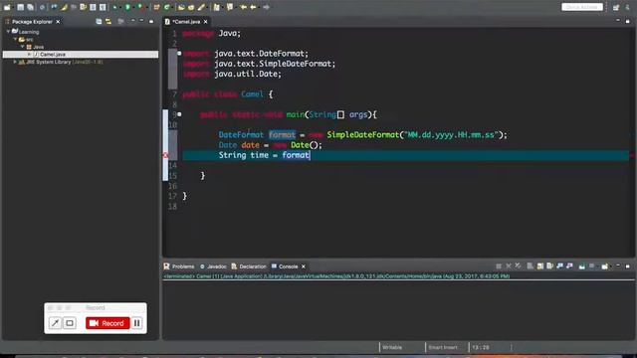Click the New file wizard toolbar icon
Image resolution: width=637 pixels, height=358 pixels.
pos(7,7)
